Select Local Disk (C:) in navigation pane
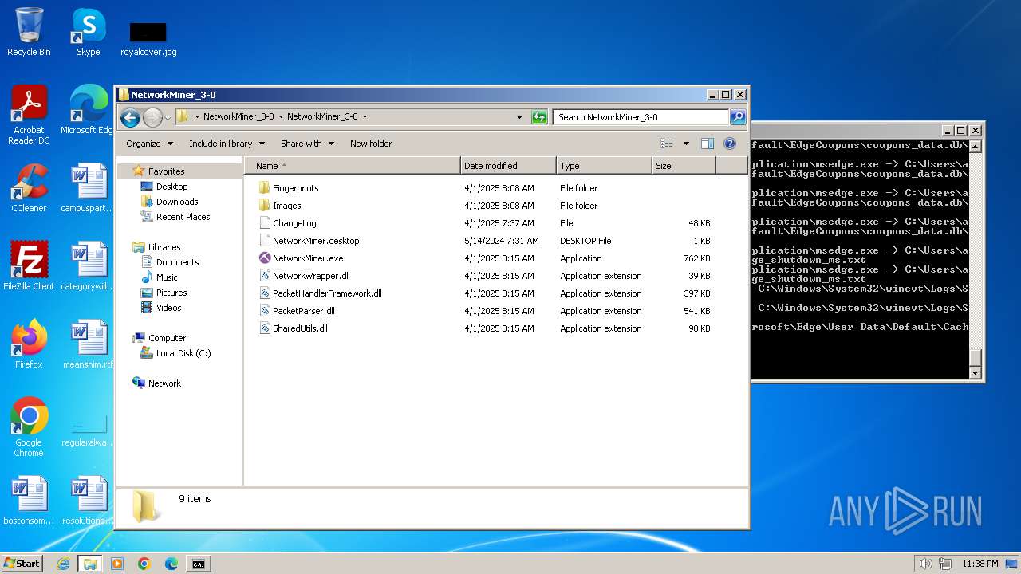 (x=183, y=353)
